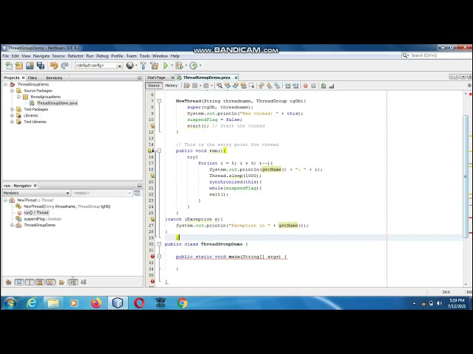The height and width of the screenshot is (354, 473).
Task: Open the Run Project dropdown arrow
Action: pos(171,66)
